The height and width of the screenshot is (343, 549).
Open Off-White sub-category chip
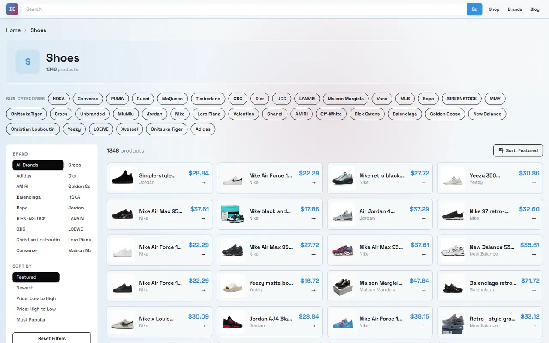pyautogui.click(x=331, y=114)
